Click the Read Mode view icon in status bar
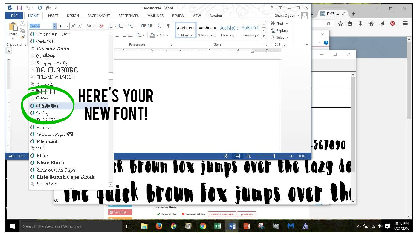The height and width of the screenshot is (233, 417). [226, 156]
